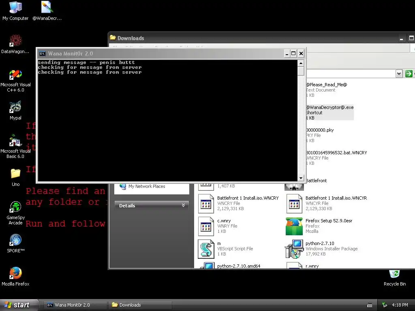Click console scrollbar down arrow
Screen dimensions: 415x311
point(301,178)
